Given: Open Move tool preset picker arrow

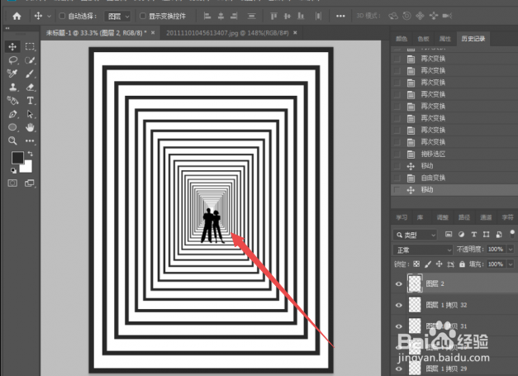Looking at the screenshot, I should [49, 17].
